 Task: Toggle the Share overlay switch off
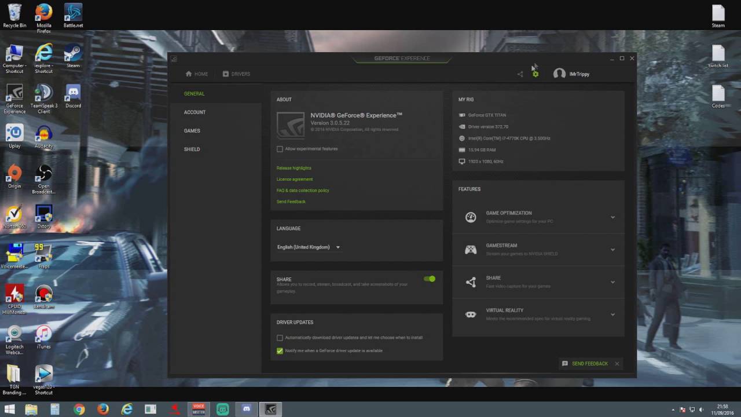pyautogui.click(x=430, y=279)
